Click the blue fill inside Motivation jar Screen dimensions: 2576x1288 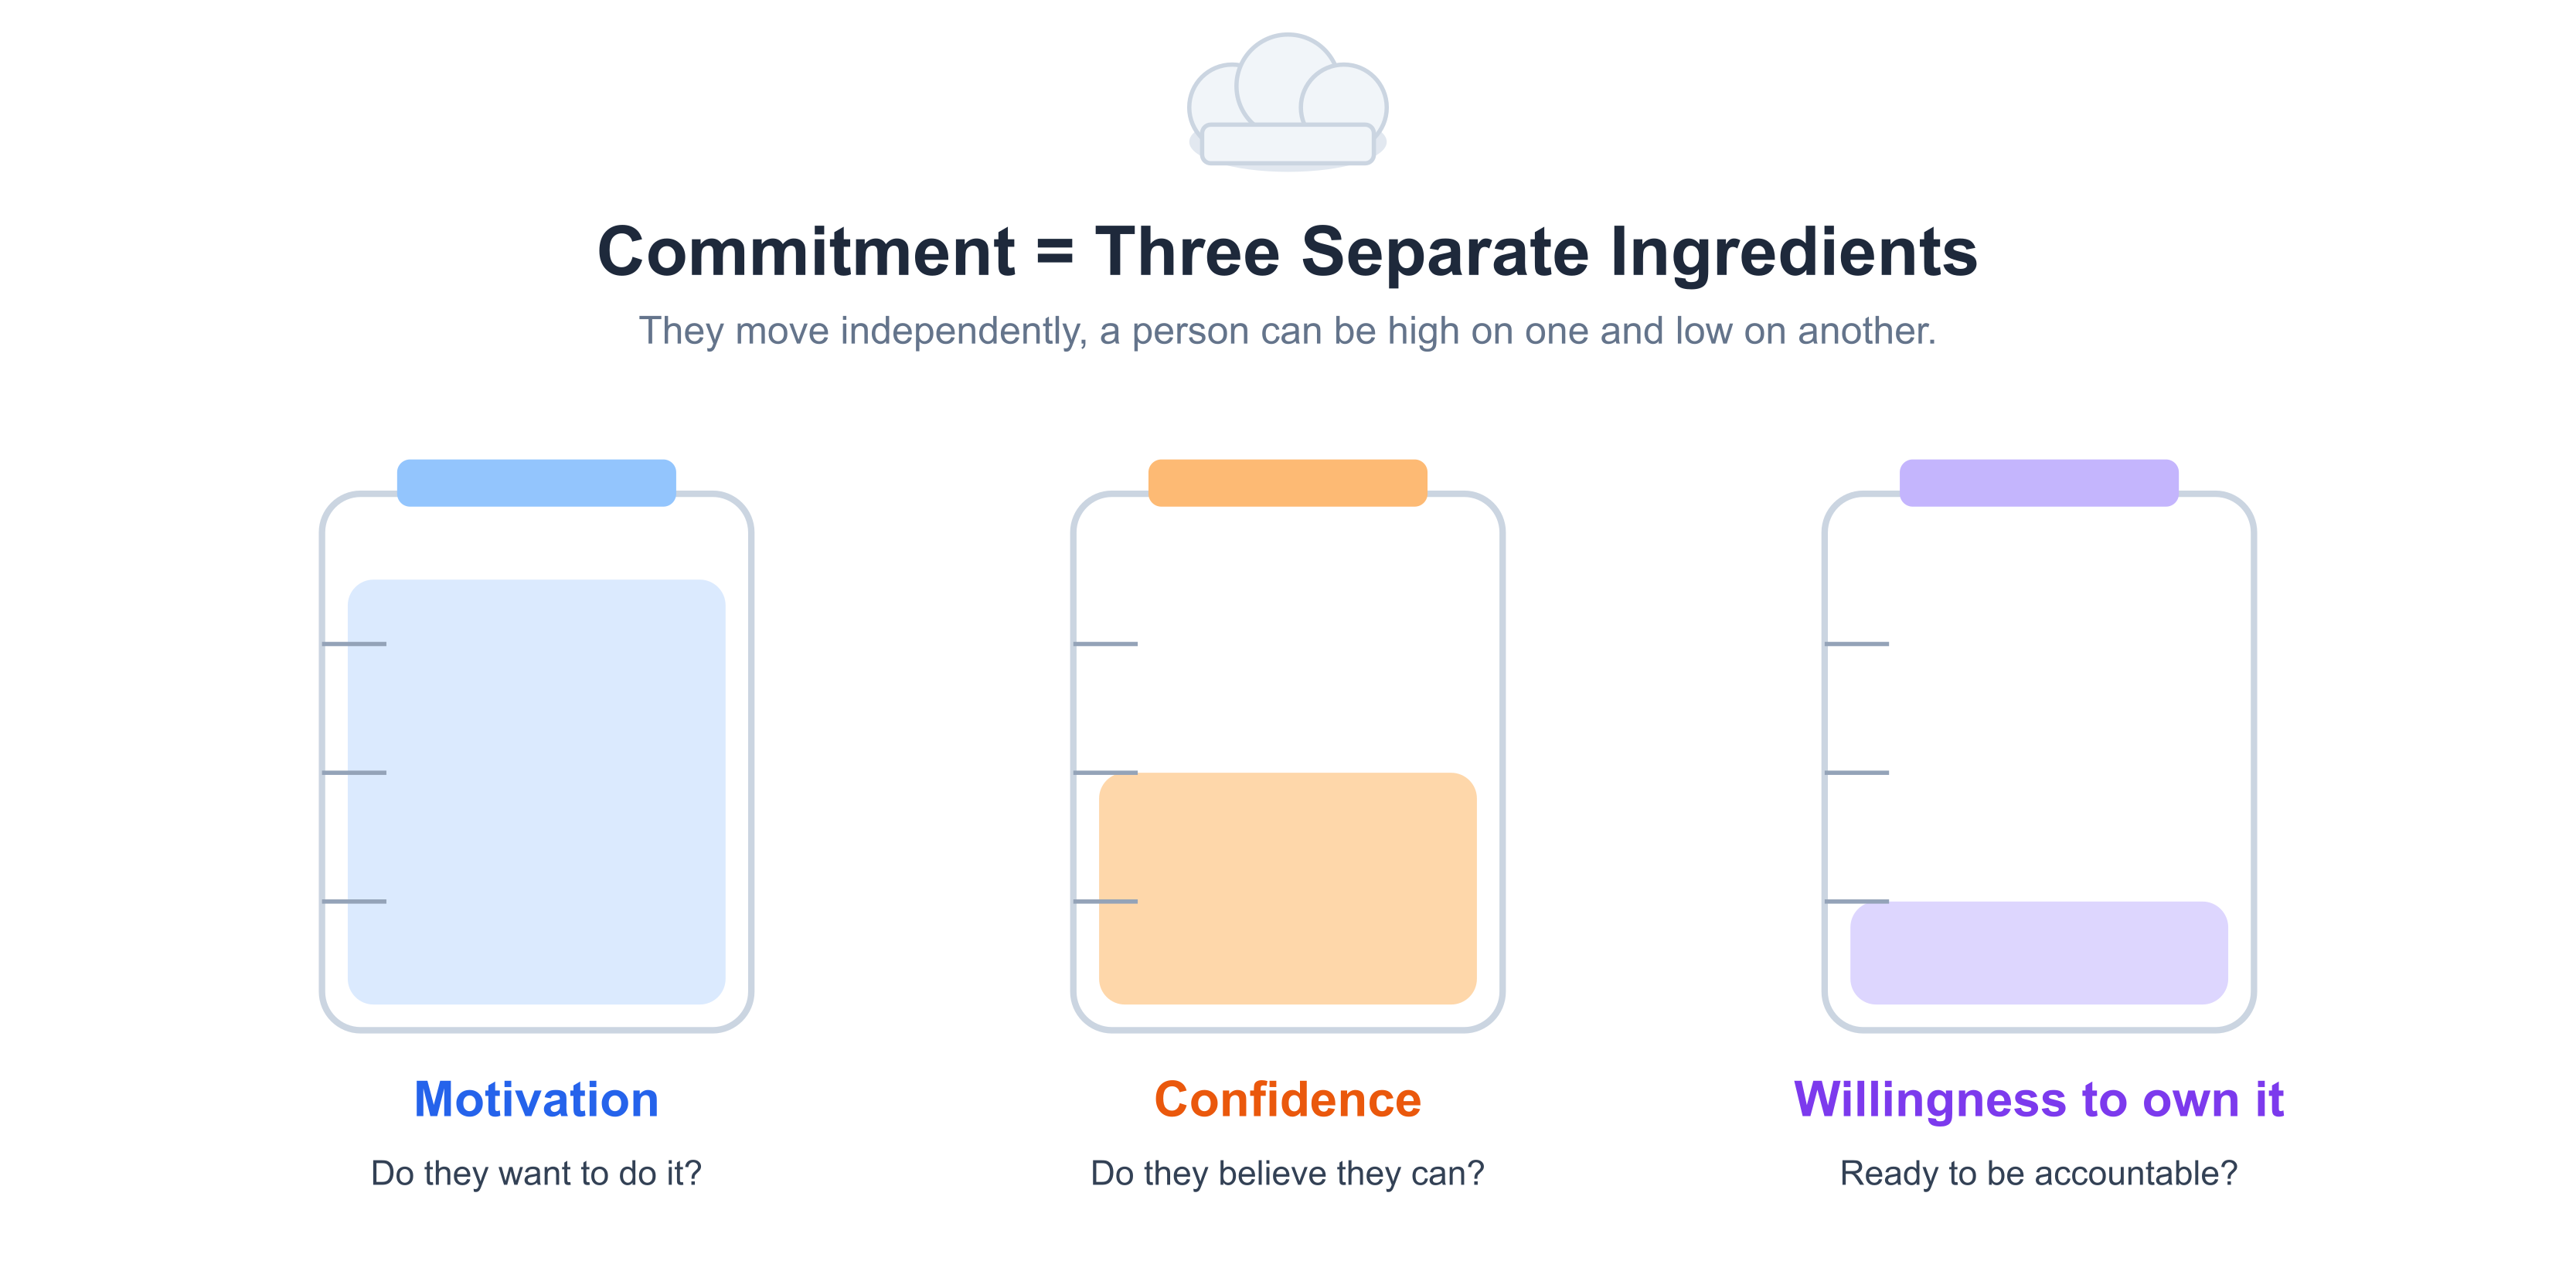(536, 792)
